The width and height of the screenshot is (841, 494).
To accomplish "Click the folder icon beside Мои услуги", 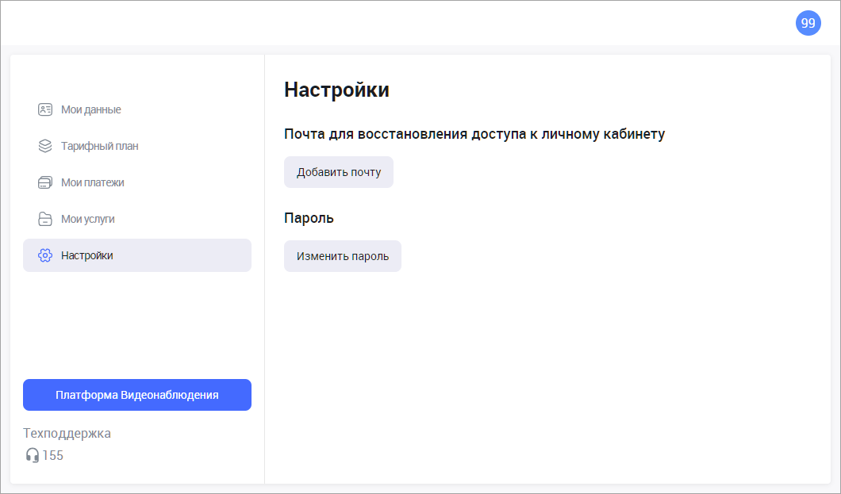I will coord(45,219).
